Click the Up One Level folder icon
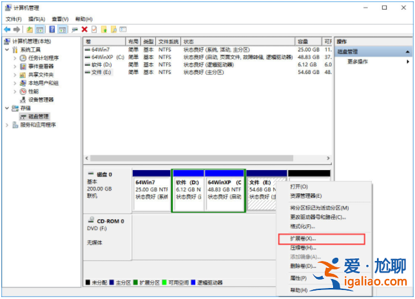Screen dimensions: 415x299 [30, 30]
